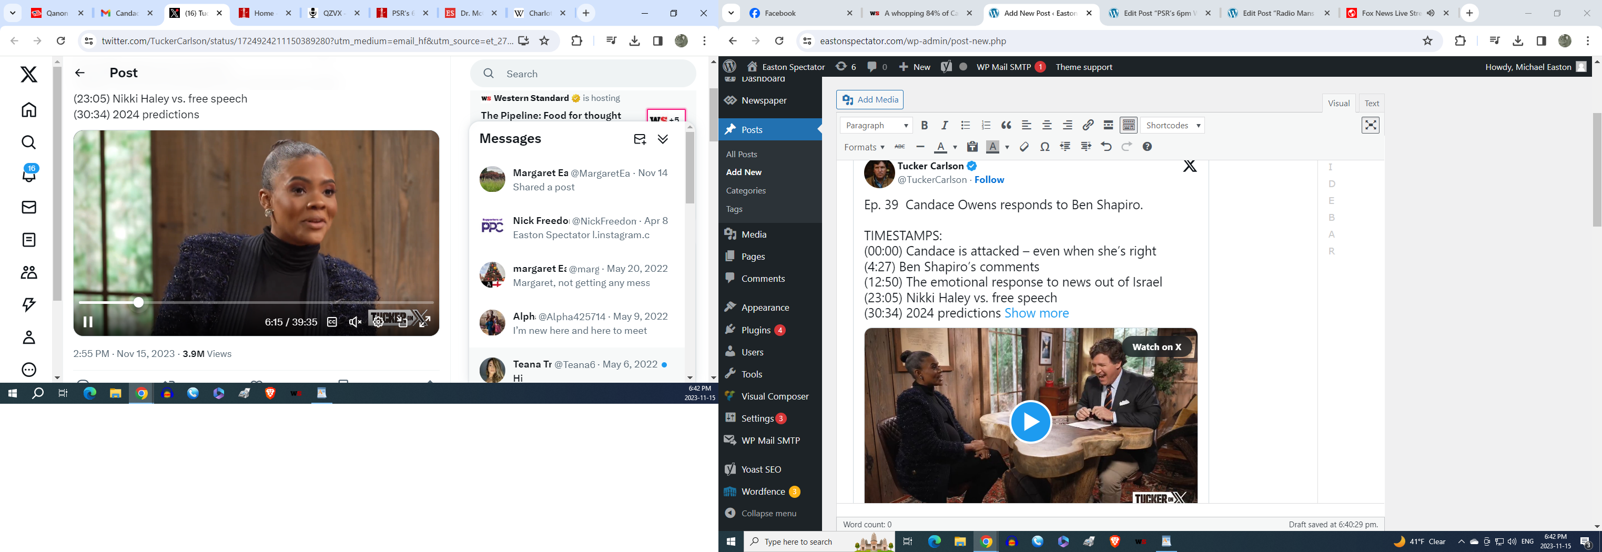Click the insert link chain icon
Image resolution: width=1602 pixels, height=552 pixels.
tap(1088, 126)
